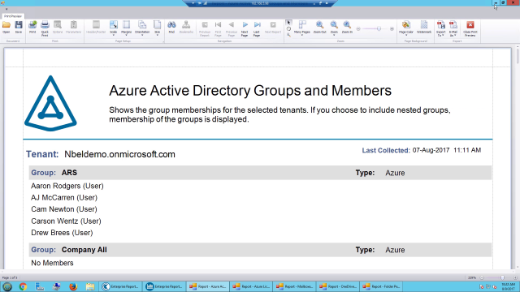Click the Print icon in the ribbon
The width and height of the screenshot is (520, 292).
(x=32, y=27)
